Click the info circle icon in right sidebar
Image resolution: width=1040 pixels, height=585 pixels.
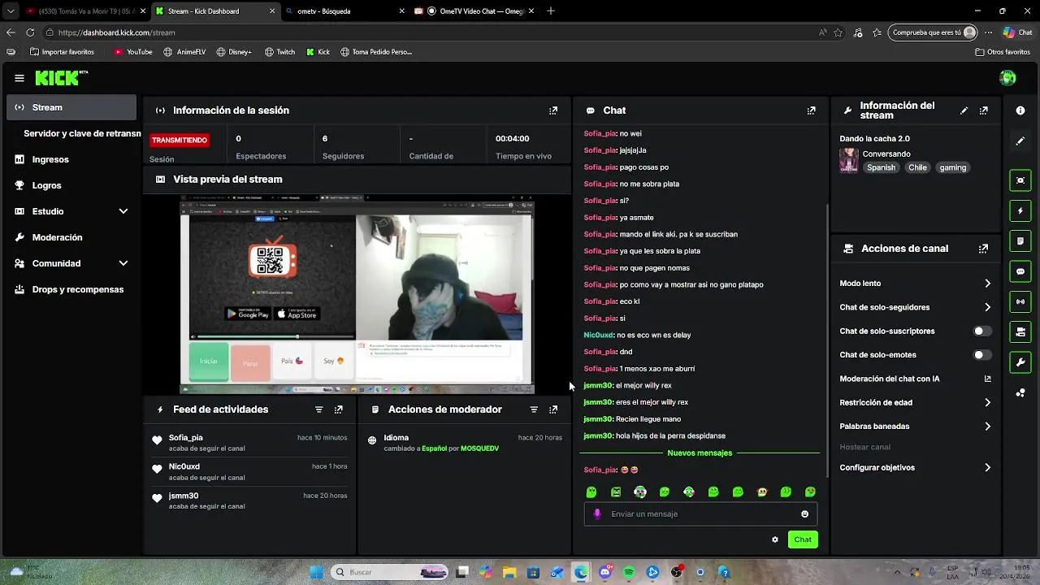tap(1020, 110)
